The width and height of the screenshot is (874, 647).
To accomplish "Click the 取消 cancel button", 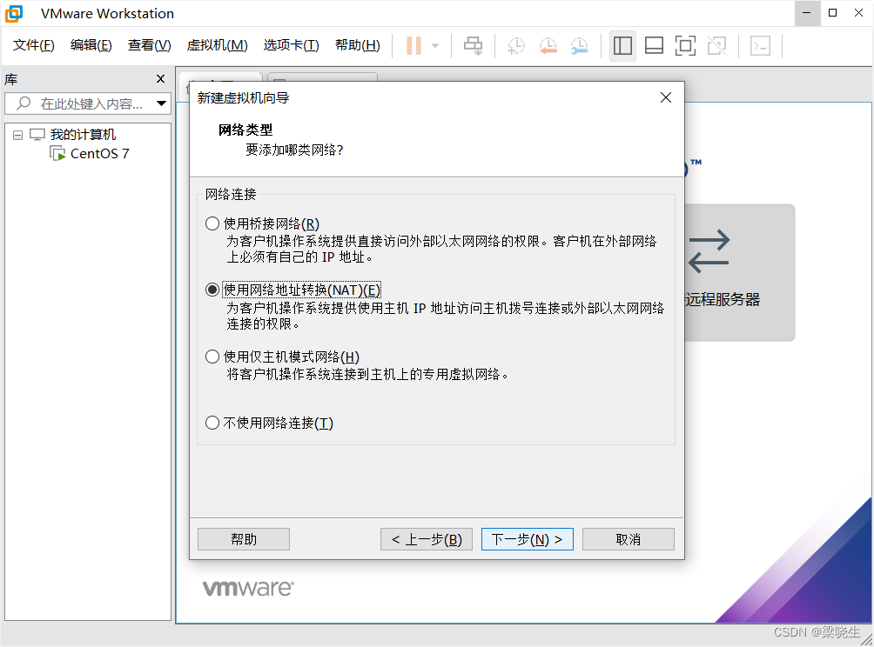I will (x=629, y=539).
